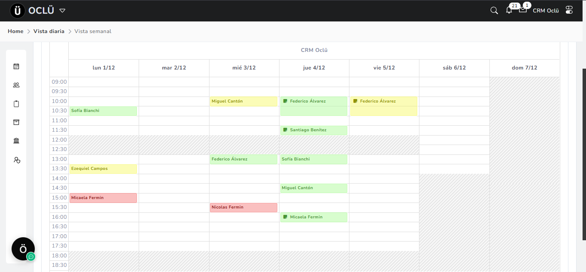Open Federico Álvarez yellow appointment on Friday

click(384, 106)
